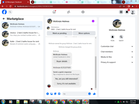The height and width of the screenshot is (104, 139).
Task: Send quick reply Sorry, it's not available.
Action: coord(66,83)
